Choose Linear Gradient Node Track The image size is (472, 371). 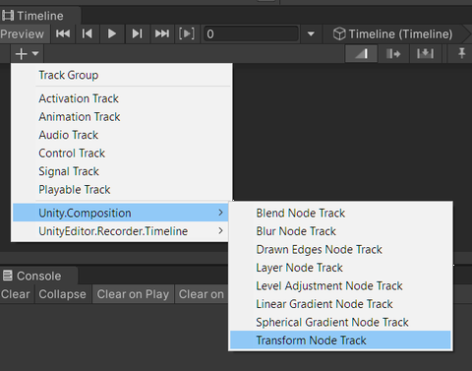pyautogui.click(x=340, y=304)
